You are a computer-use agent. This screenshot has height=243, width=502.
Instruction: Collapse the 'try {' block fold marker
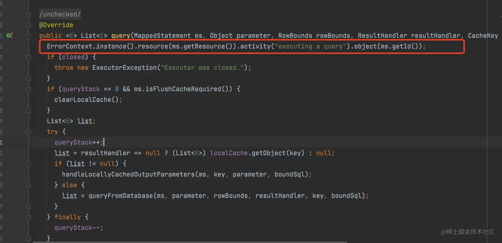point(29,132)
